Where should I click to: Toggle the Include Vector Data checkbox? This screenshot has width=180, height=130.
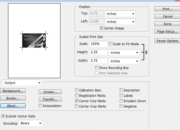tap(3, 116)
